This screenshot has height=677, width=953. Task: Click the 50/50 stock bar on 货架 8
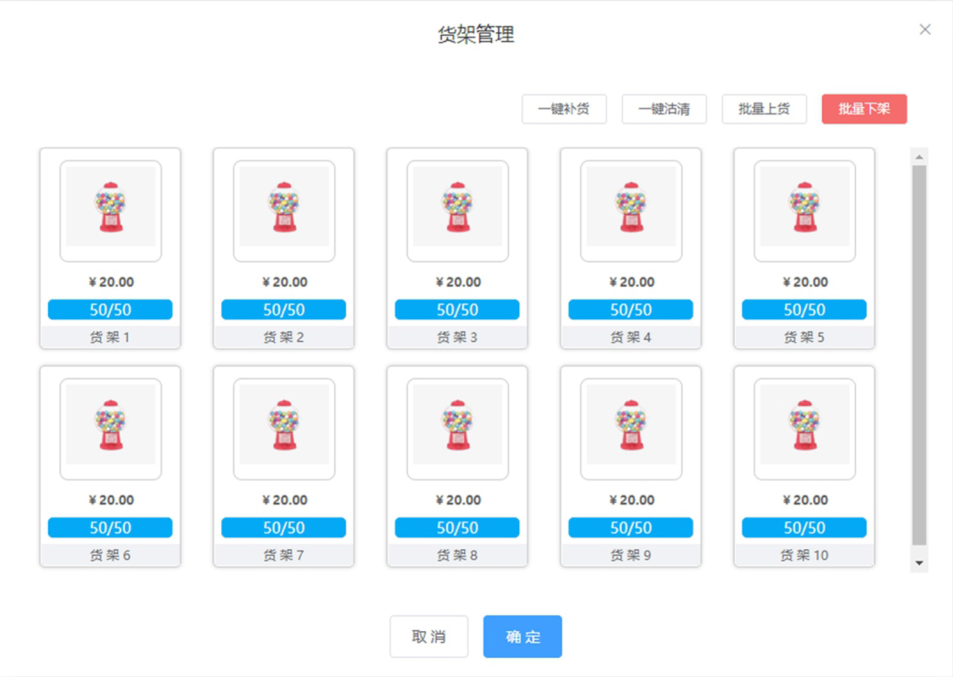[x=457, y=528]
